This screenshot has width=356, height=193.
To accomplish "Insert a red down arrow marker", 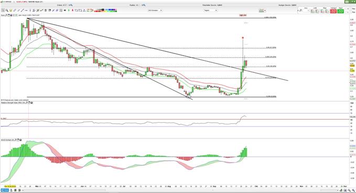I will pos(73,10).
